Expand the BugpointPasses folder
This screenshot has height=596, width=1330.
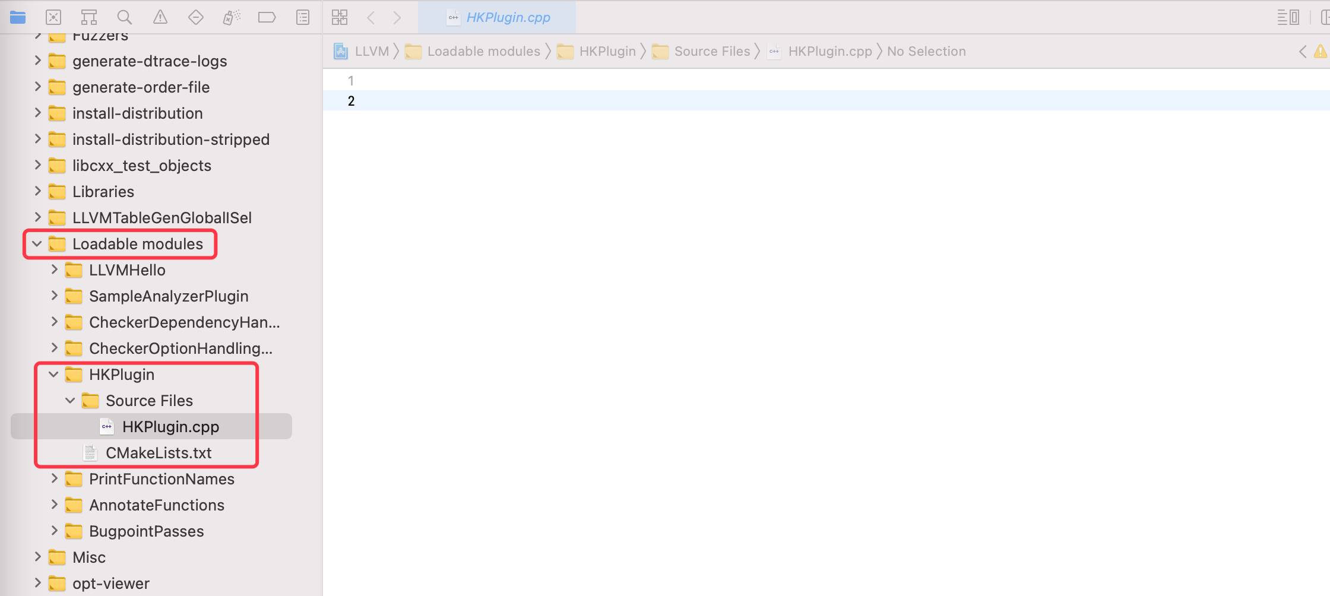[55, 531]
